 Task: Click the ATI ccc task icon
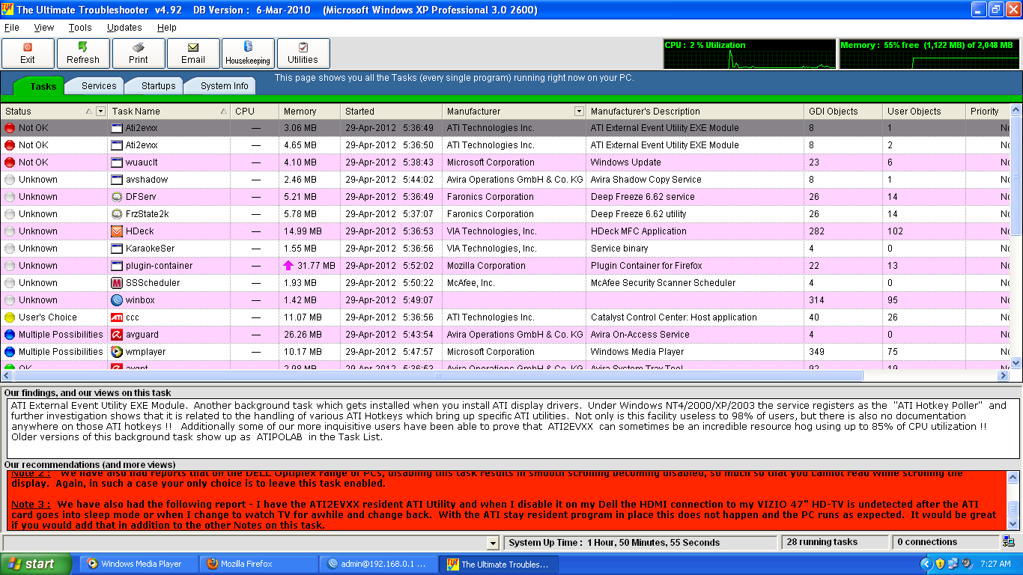point(117,317)
